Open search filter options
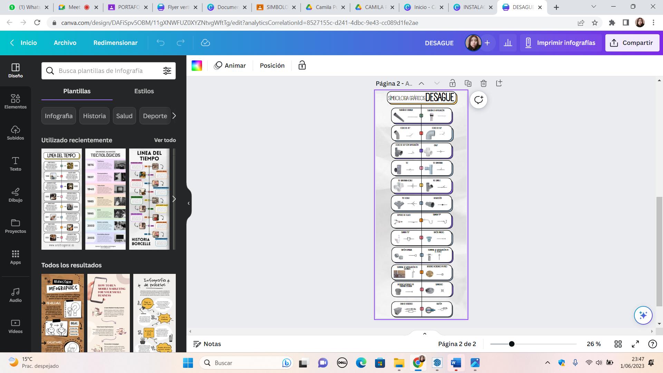This screenshot has height=373, width=663. [167, 71]
